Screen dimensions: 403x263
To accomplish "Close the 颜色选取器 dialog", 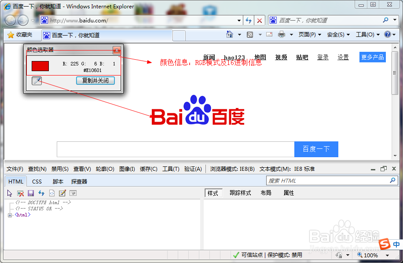I will tap(117, 50).
